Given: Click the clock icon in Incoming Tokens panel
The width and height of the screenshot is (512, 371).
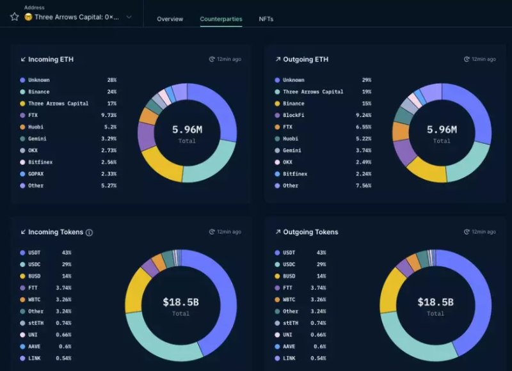Looking at the screenshot, I should pyautogui.click(x=212, y=232).
